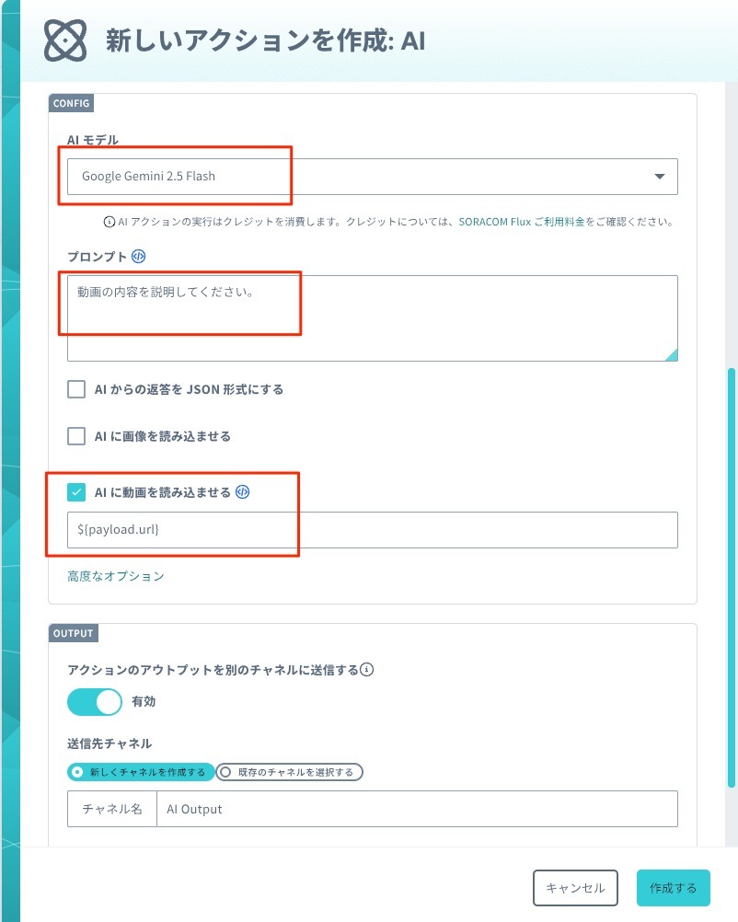Uncheck the AI に動画を読み込ませる checkbox
Viewport: 738px width, 922px height.
tap(76, 492)
